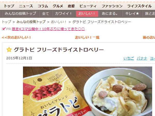155x116 pixels.
Task: Switch to the みんなの投稿トップ tab
Action: 20,13
